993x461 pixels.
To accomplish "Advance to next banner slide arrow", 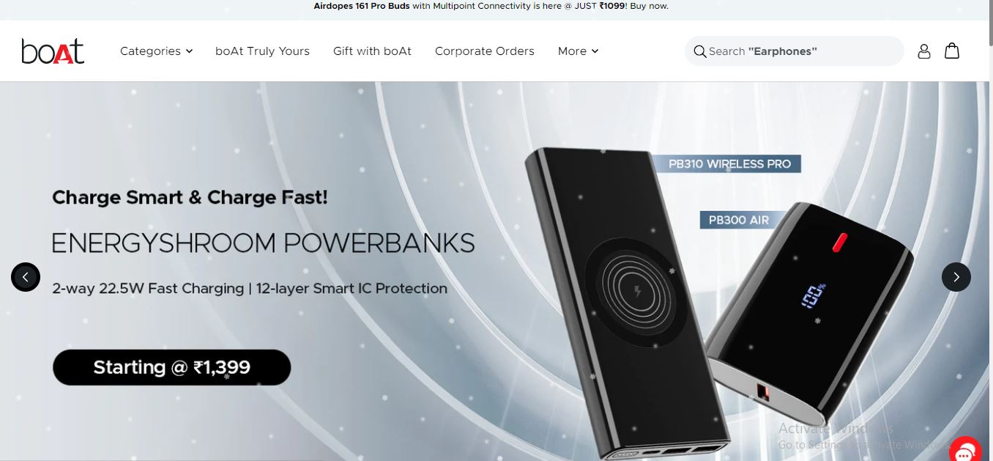I will coord(956,277).
